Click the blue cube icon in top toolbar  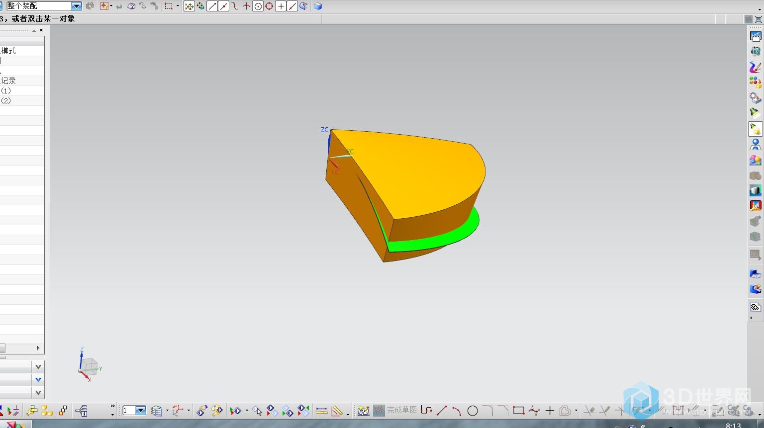point(318,6)
